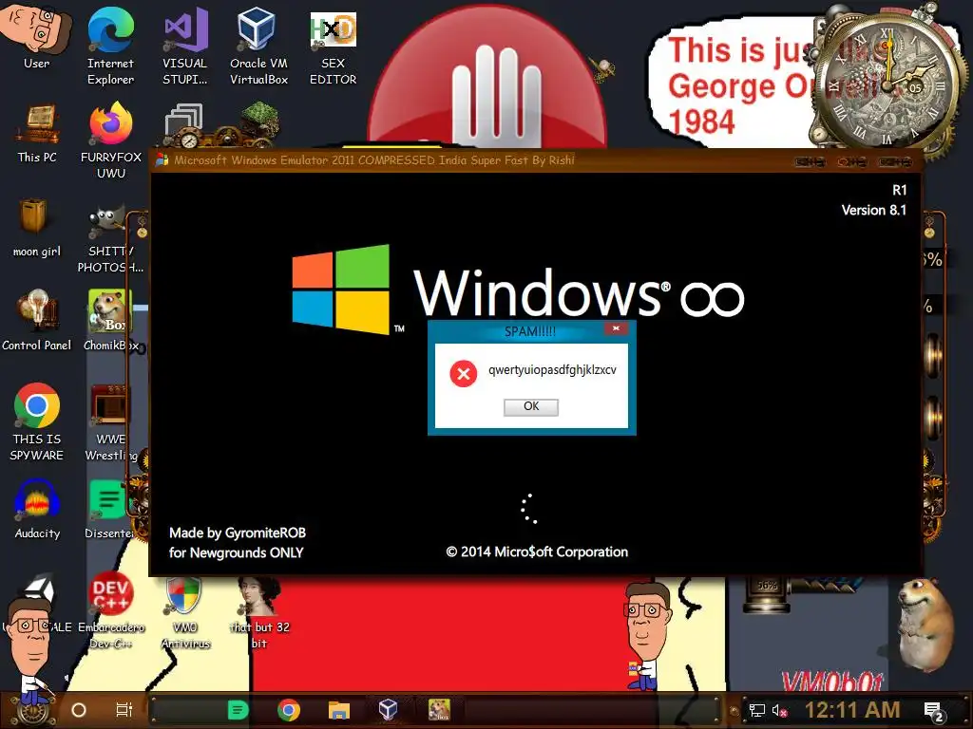
Task: Open the VISUAL STUPI... desktop icon
Action: (184, 47)
